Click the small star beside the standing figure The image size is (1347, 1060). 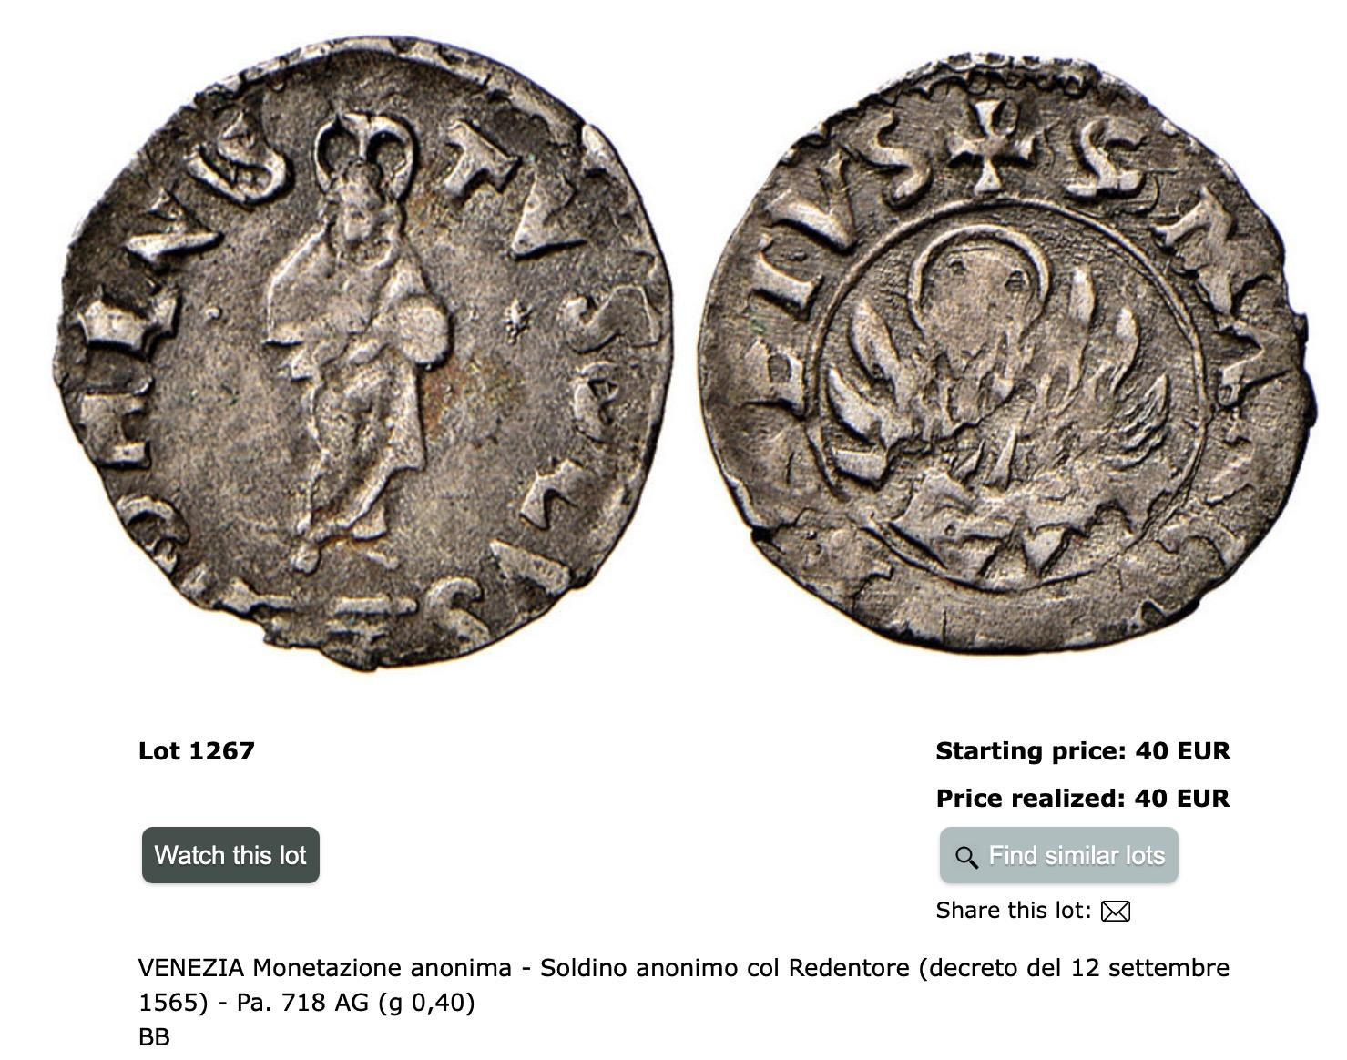pyautogui.click(x=517, y=321)
